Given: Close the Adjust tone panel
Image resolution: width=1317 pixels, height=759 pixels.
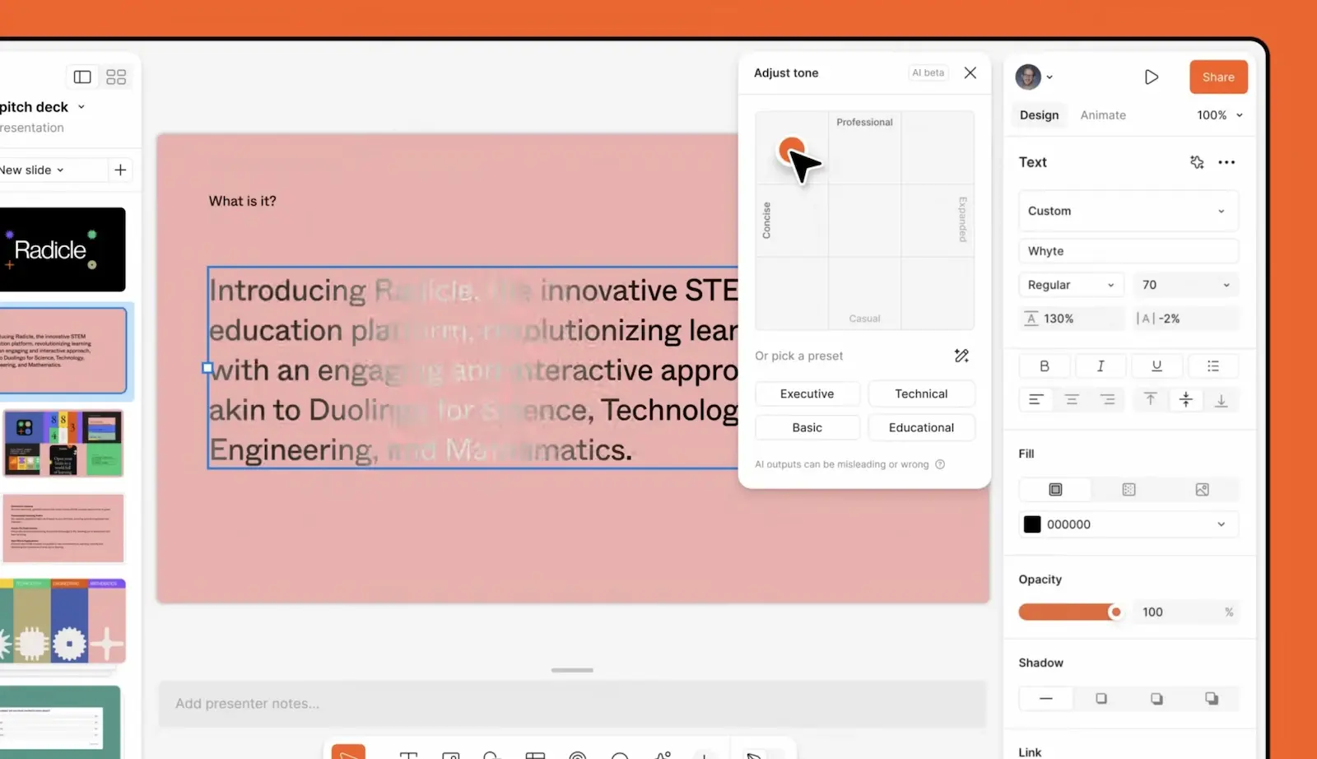Looking at the screenshot, I should pos(970,72).
